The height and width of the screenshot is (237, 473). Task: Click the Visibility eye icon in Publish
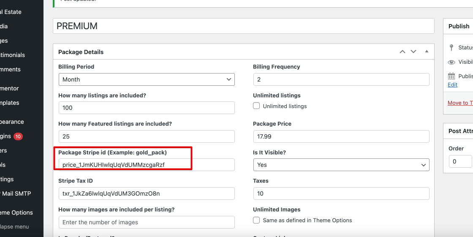point(451,62)
